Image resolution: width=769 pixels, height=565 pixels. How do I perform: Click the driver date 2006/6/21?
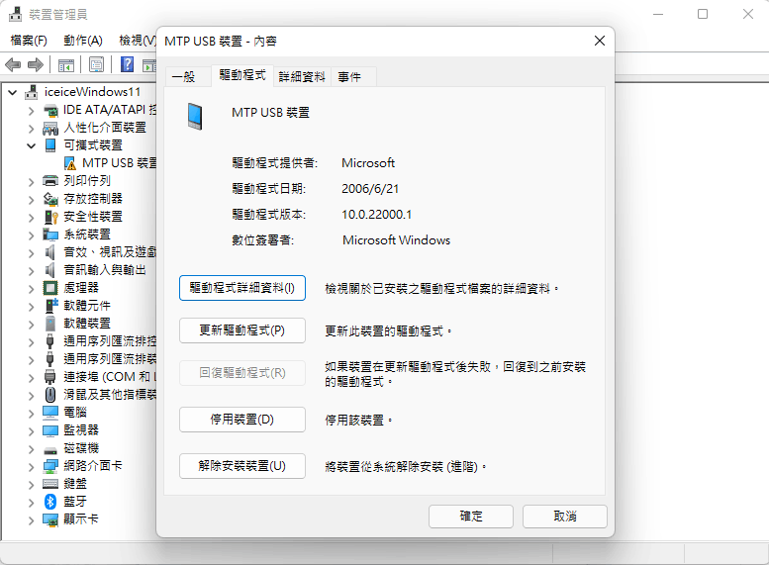(370, 189)
